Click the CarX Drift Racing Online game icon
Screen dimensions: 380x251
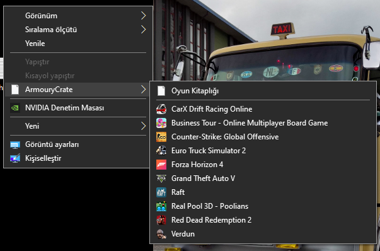click(161, 109)
